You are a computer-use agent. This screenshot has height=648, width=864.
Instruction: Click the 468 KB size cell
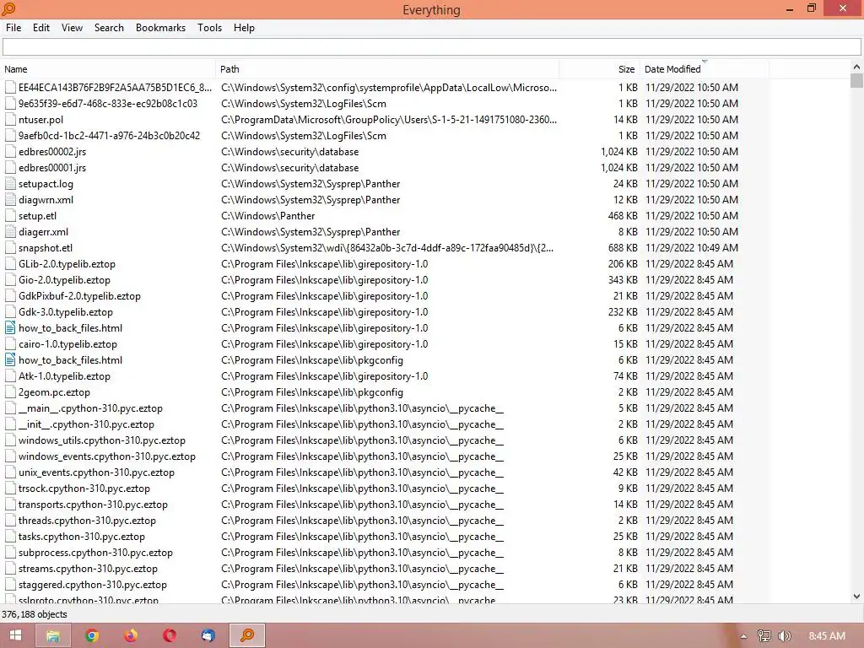[x=623, y=215]
